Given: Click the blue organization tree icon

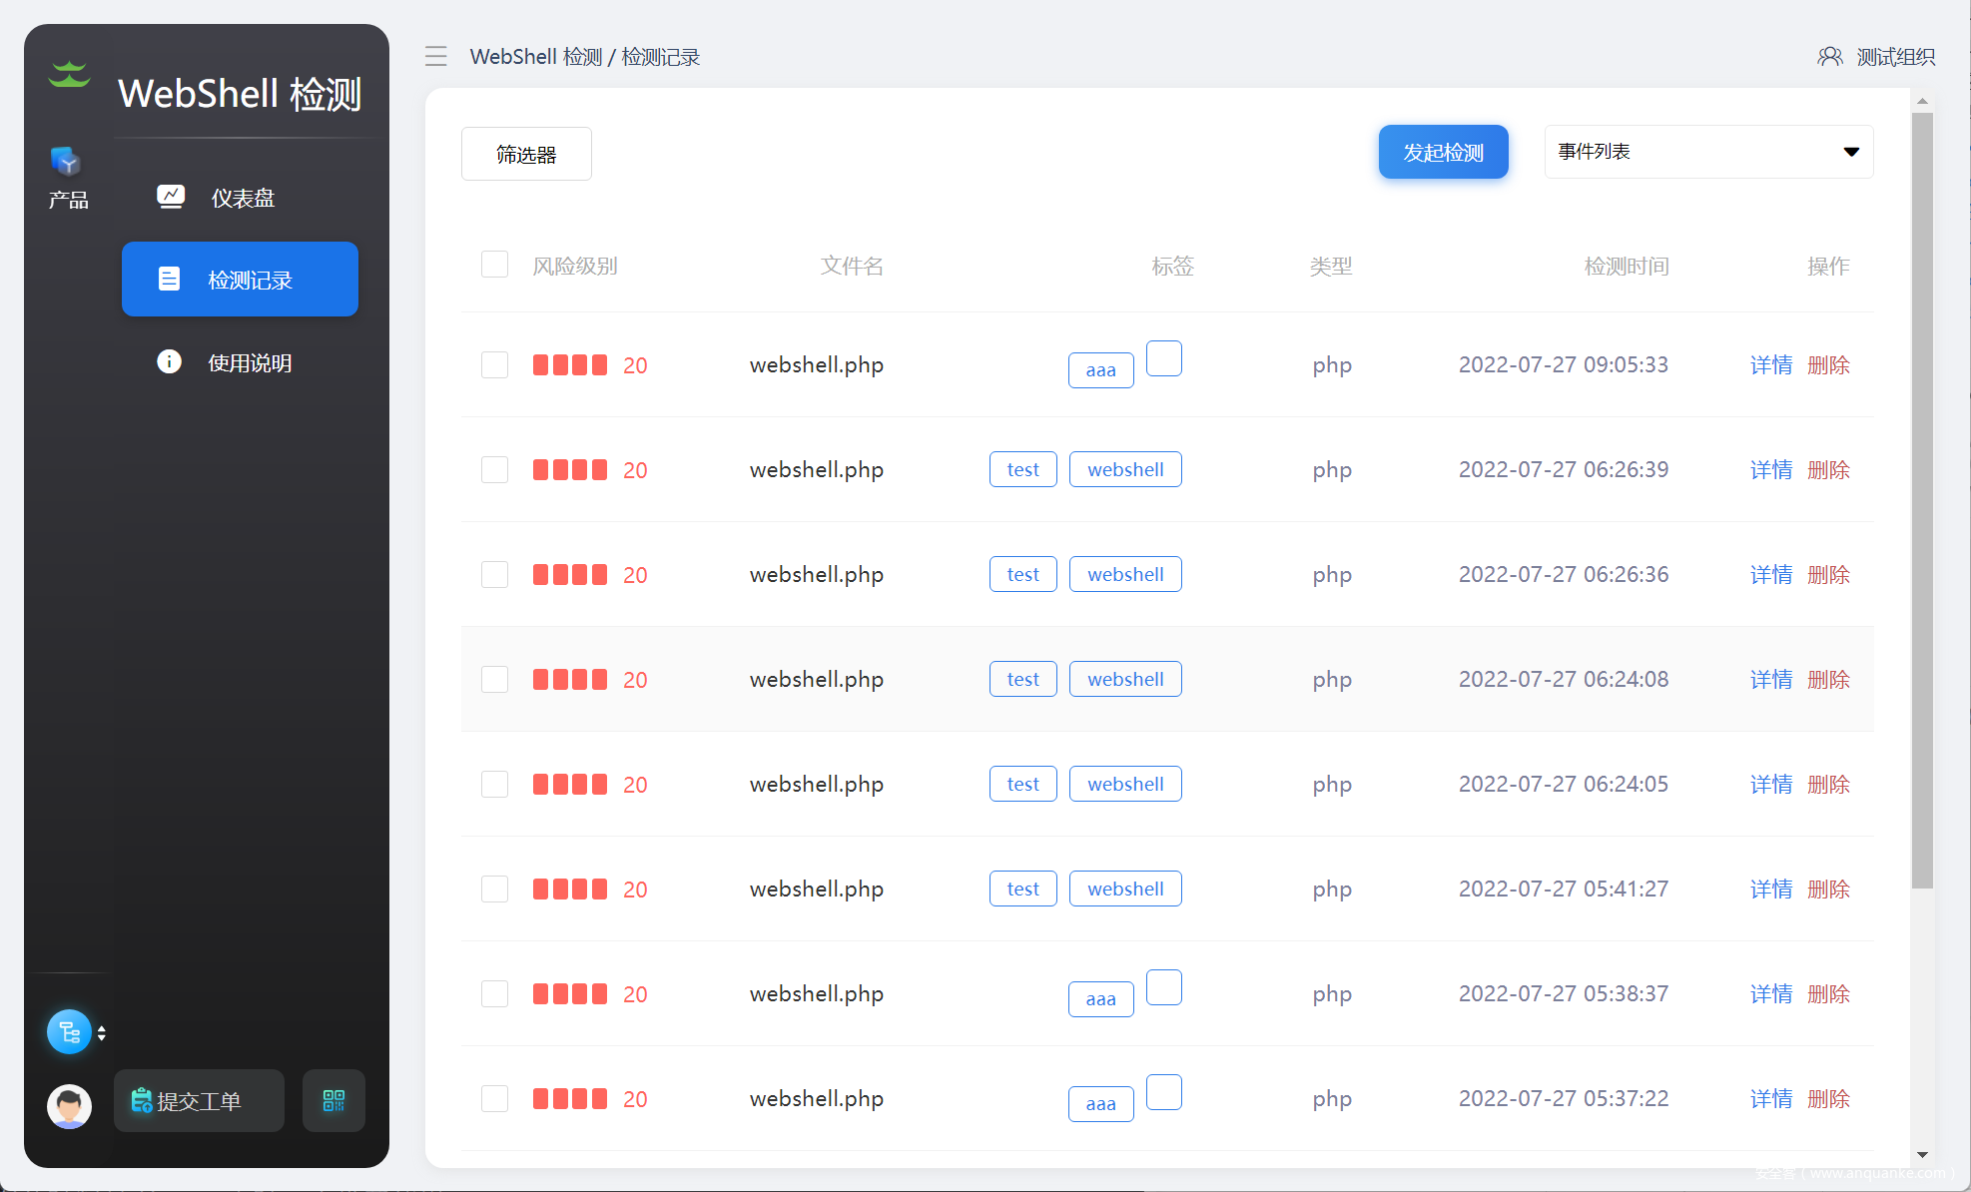Looking at the screenshot, I should tap(69, 1032).
